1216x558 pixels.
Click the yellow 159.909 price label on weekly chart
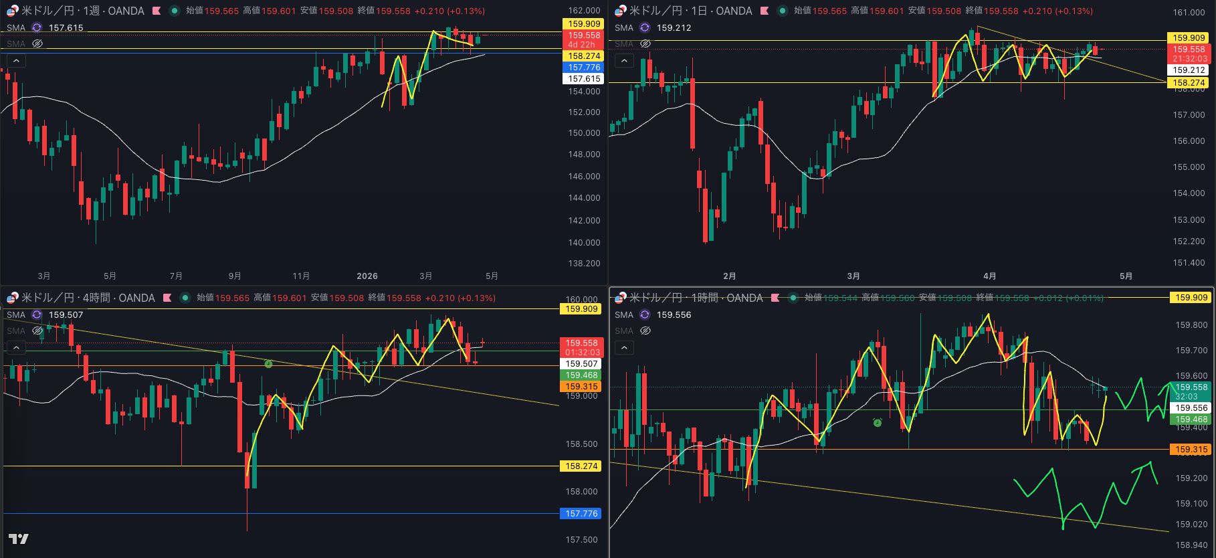click(584, 24)
